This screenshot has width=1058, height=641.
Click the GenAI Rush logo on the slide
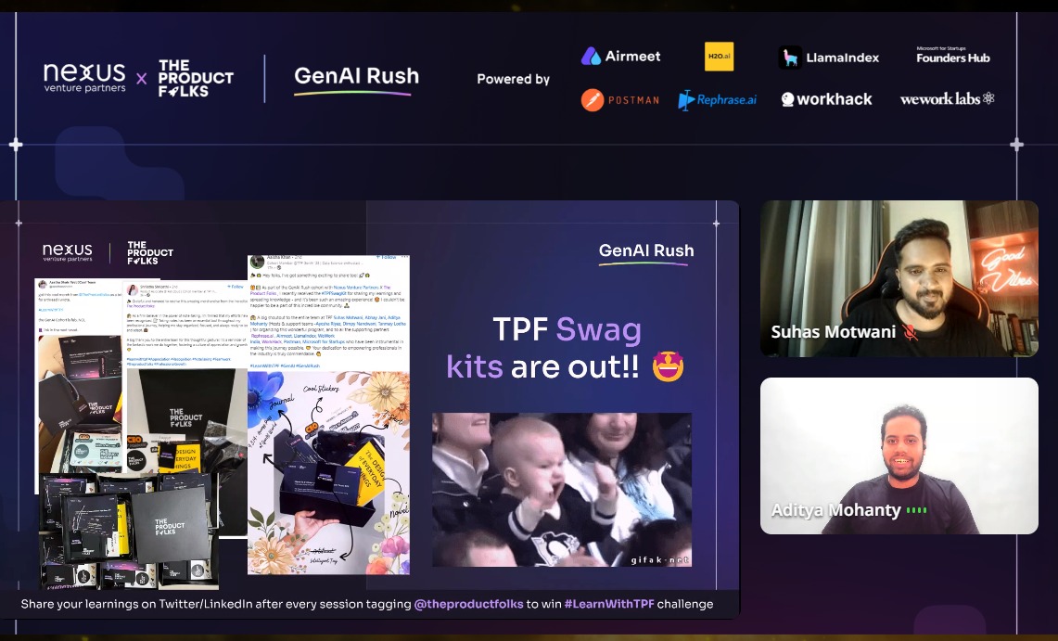click(645, 252)
